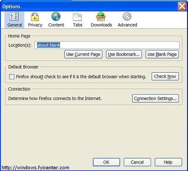Focus the home page Location(s) field
Screen dimensions: 188x171
pos(107,45)
